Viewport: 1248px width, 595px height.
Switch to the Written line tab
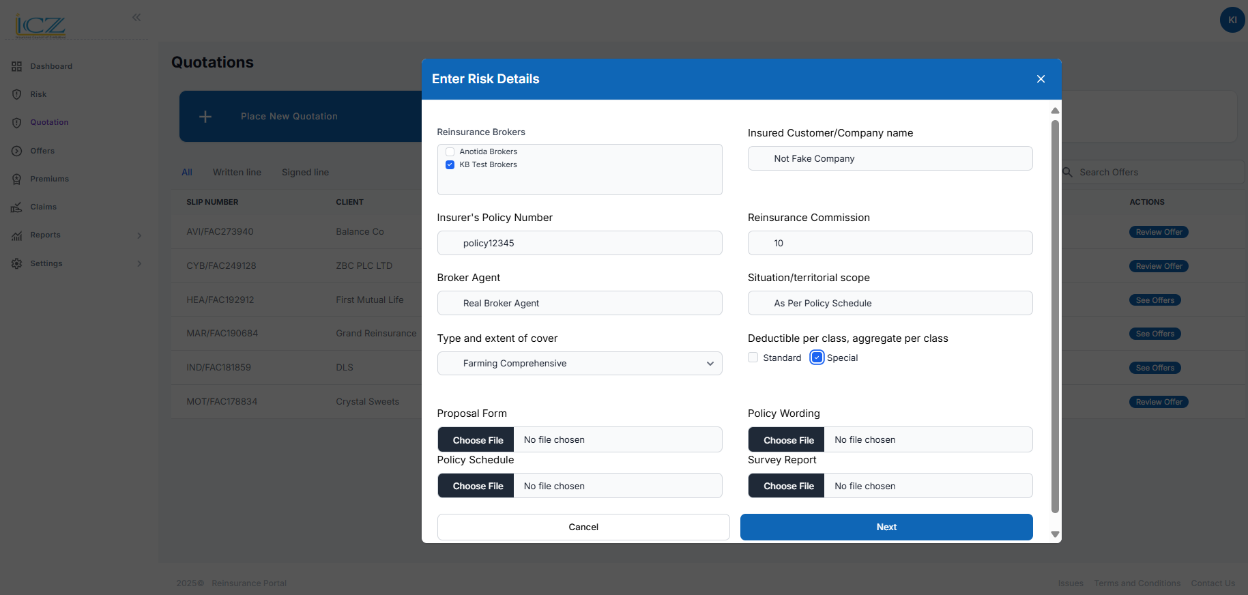[237, 173]
